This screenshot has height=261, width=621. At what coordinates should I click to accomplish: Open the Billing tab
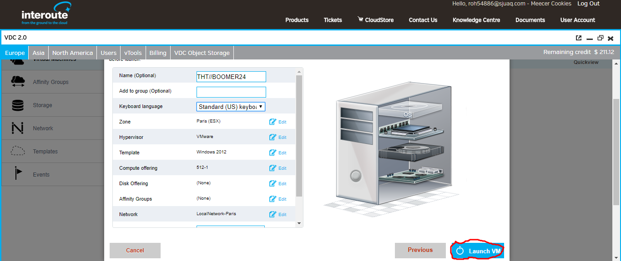click(x=158, y=53)
